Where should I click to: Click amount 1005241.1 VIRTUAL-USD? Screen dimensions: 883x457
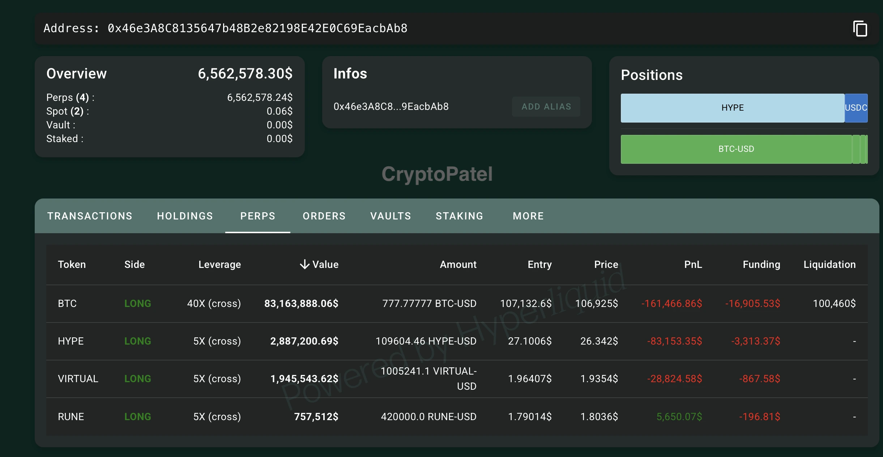pyautogui.click(x=429, y=379)
